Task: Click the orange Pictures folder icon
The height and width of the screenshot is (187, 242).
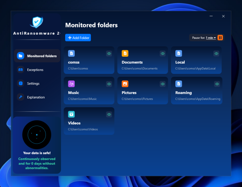Action: [125, 84]
